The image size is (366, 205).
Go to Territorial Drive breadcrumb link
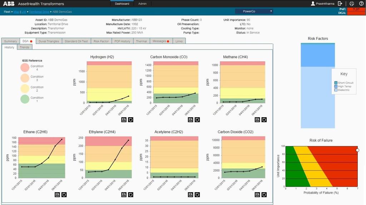(39, 12)
